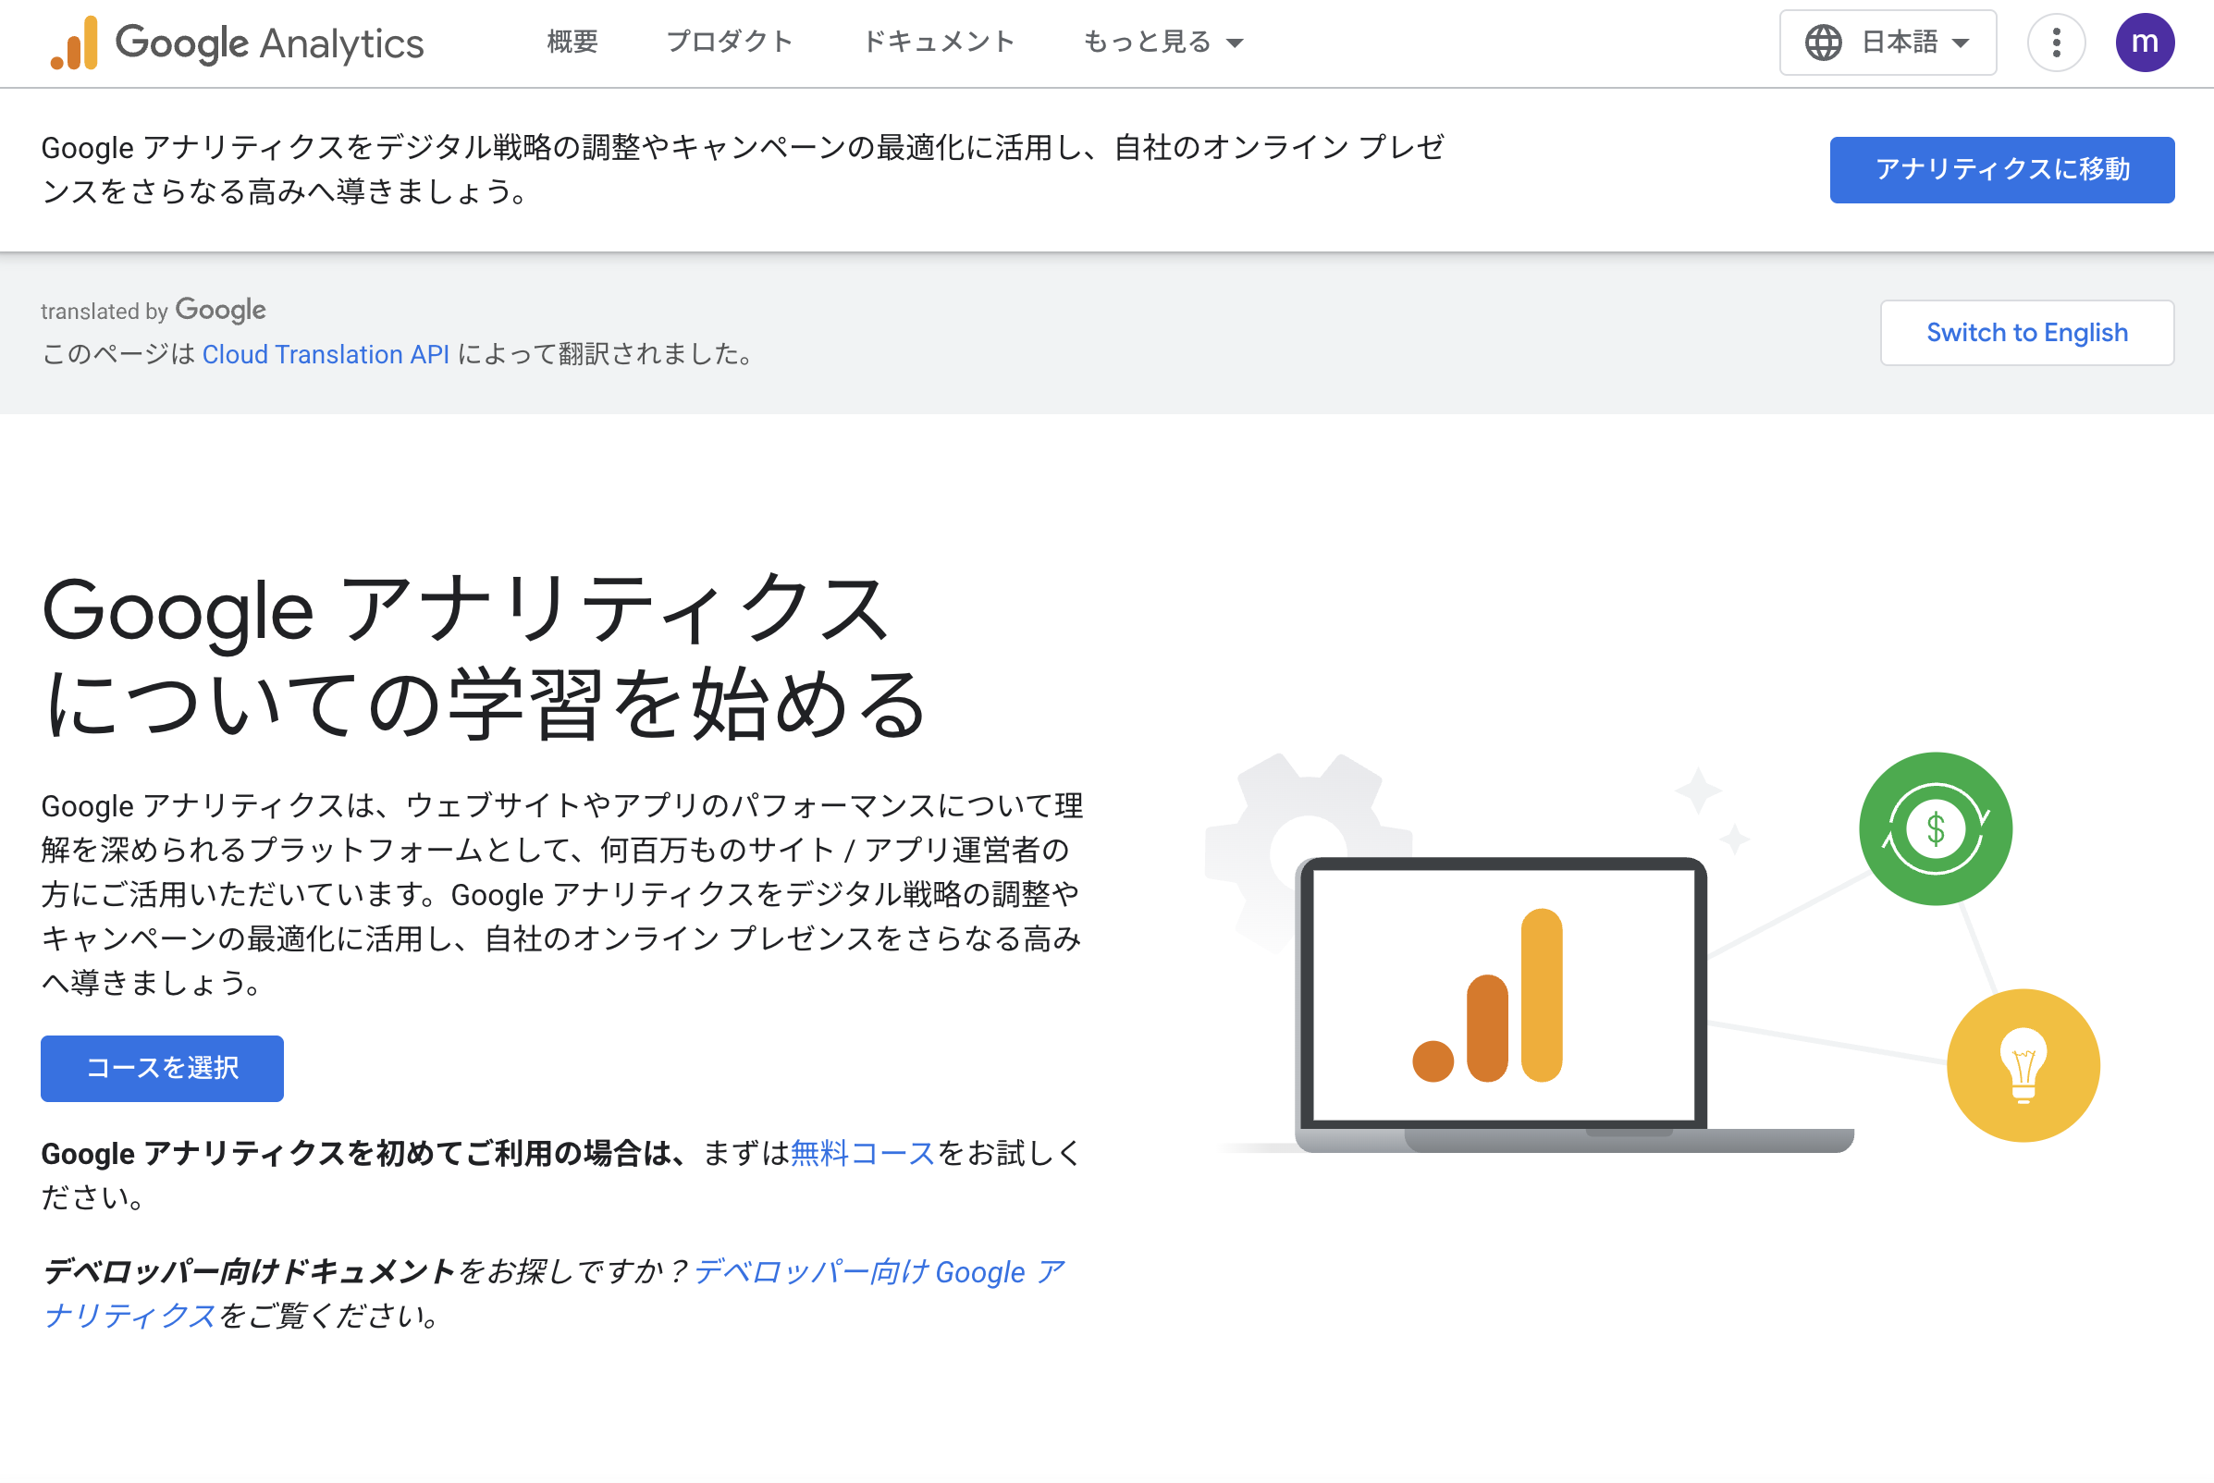This screenshot has width=2214, height=1483.
Task: Expand the もっと見る menu
Action: pos(1162,43)
